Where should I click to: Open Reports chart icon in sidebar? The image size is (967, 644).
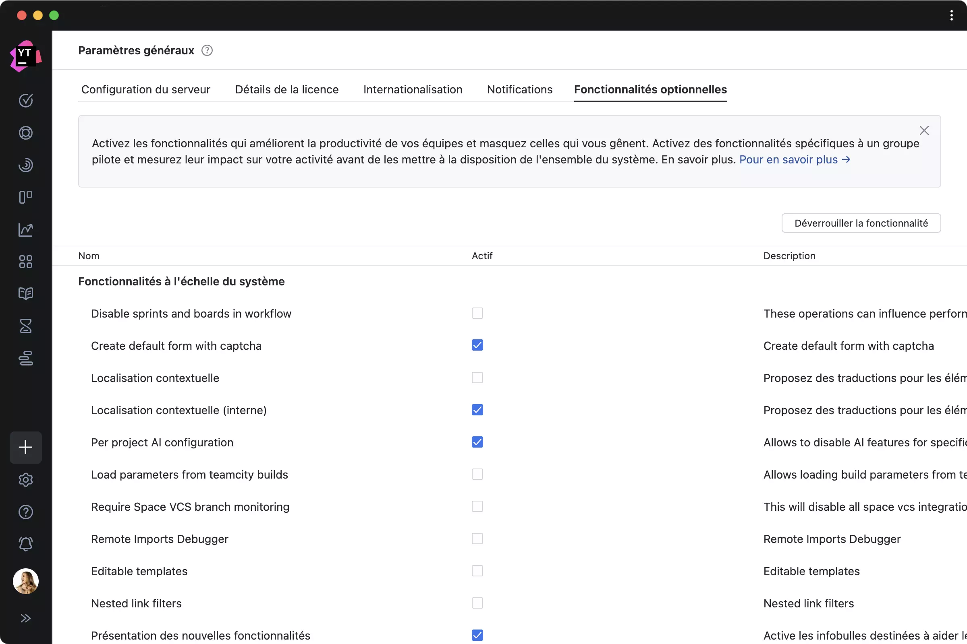[x=25, y=229]
